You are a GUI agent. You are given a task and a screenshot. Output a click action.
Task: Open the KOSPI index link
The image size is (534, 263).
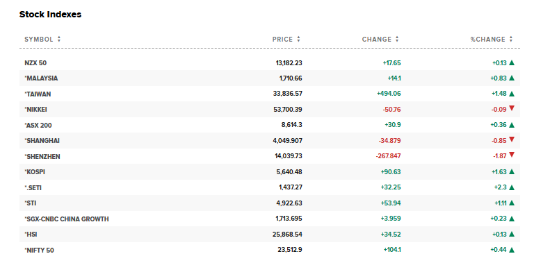[x=35, y=172]
